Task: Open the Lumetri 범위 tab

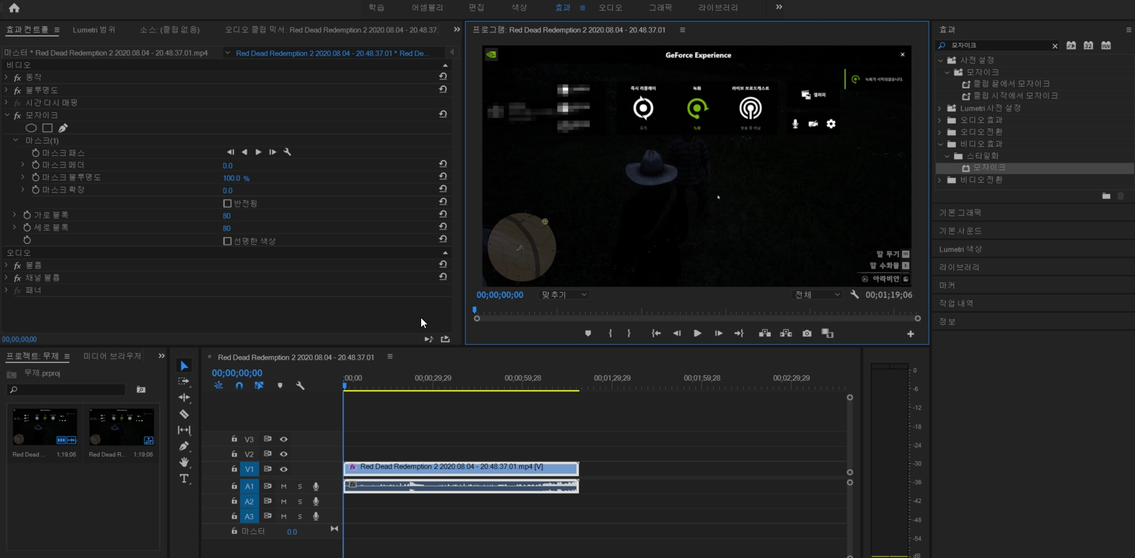Action: pos(94,30)
